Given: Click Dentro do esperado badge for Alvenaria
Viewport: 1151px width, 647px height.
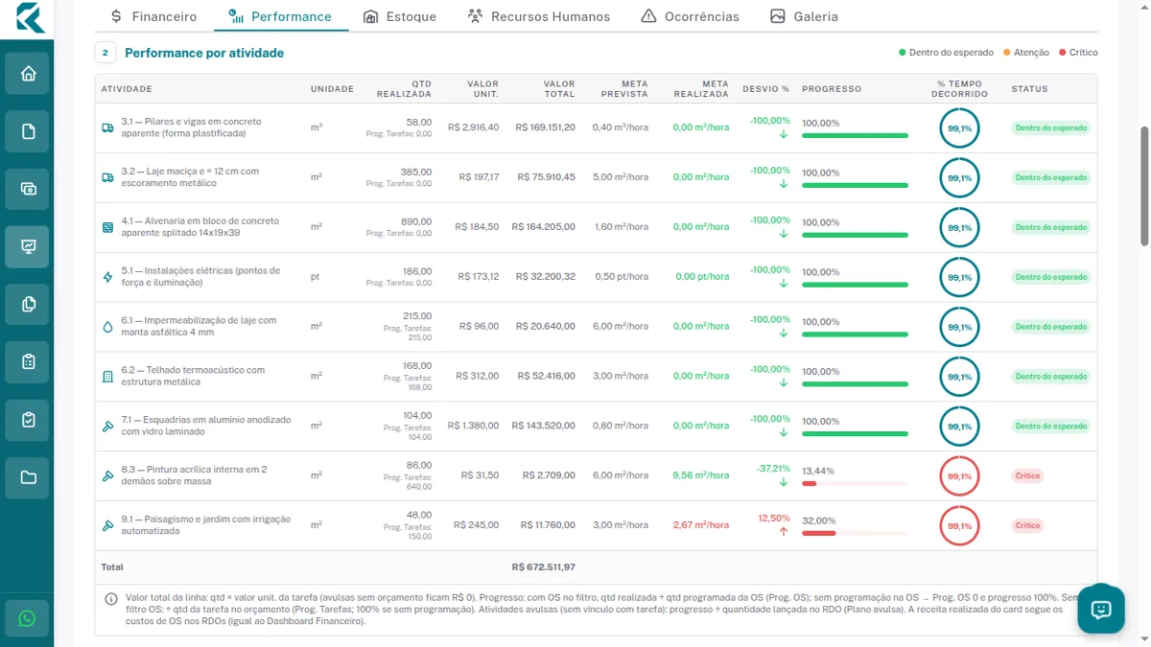Looking at the screenshot, I should [x=1051, y=227].
